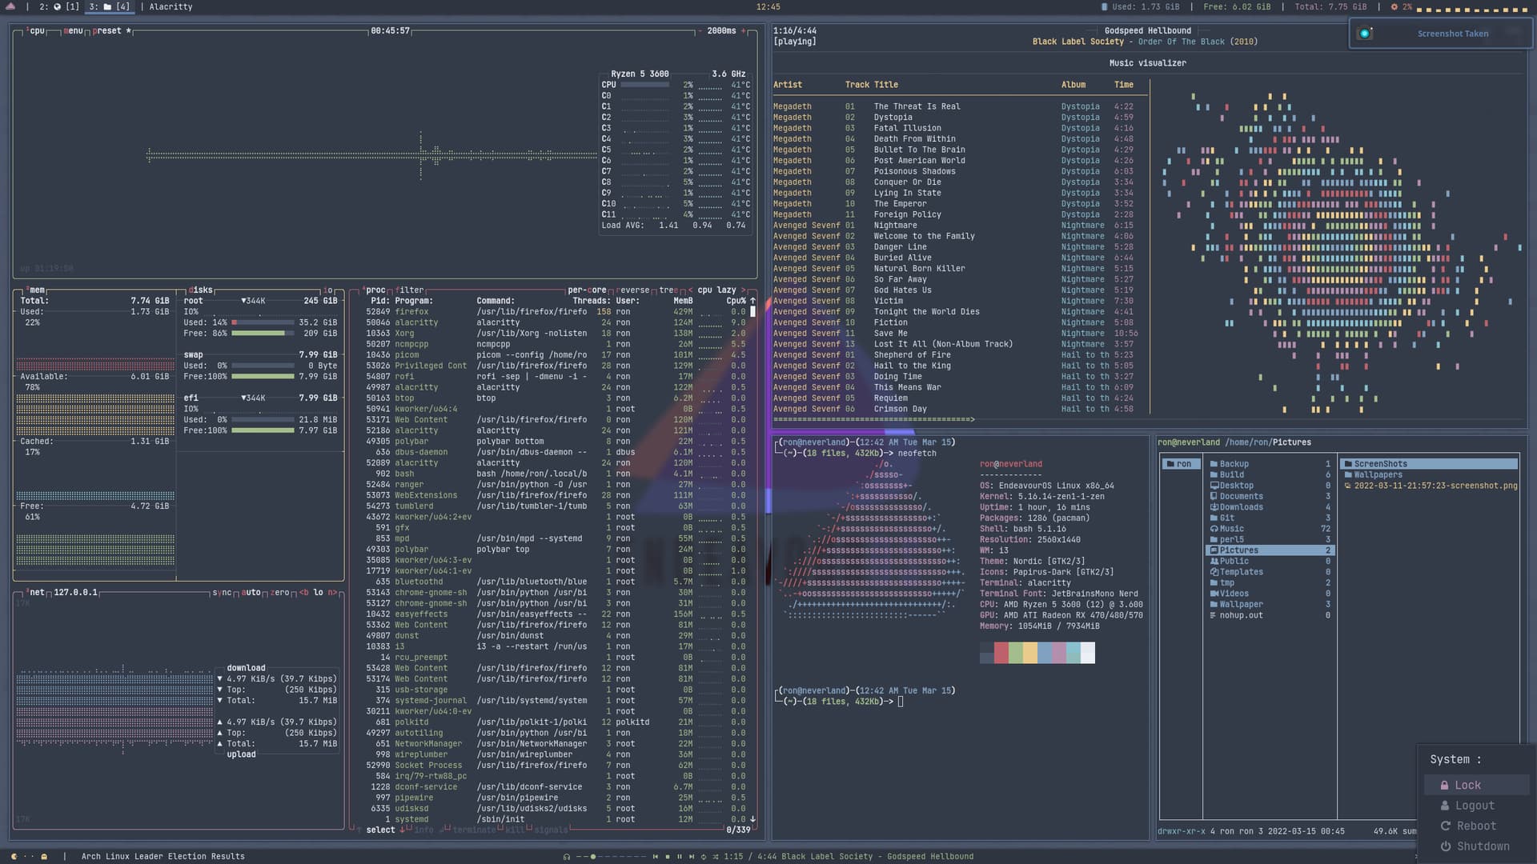Open preset selector in the cpu panel

[107, 31]
